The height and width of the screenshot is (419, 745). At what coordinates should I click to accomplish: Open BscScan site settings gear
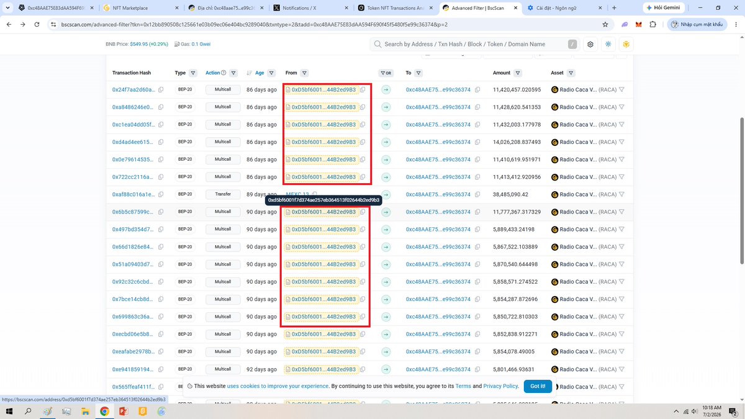(x=590, y=44)
